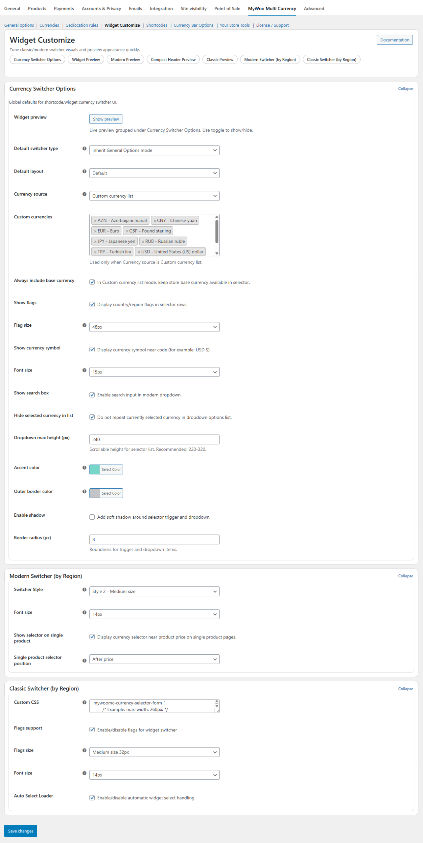Click the Dropdown max height input field
The height and width of the screenshot is (843, 423).
pyautogui.click(x=154, y=439)
